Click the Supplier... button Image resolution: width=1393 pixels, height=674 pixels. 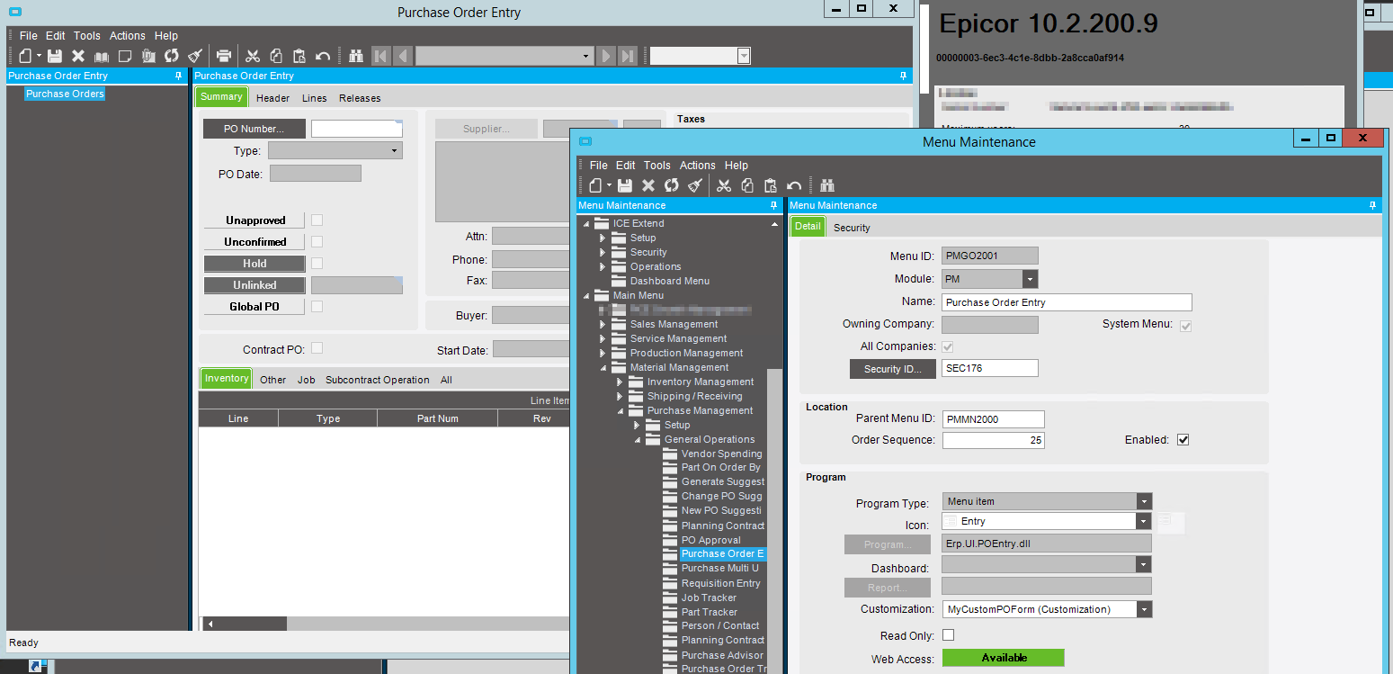pos(487,129)
